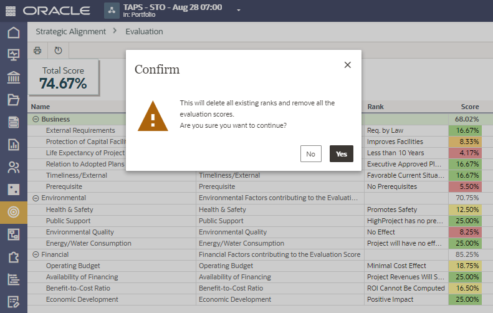Open the apps grid menu
Screen dimensions: 493x313
(x=11, y=11)
